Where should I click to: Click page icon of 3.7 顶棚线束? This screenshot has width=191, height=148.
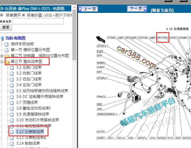12,103
